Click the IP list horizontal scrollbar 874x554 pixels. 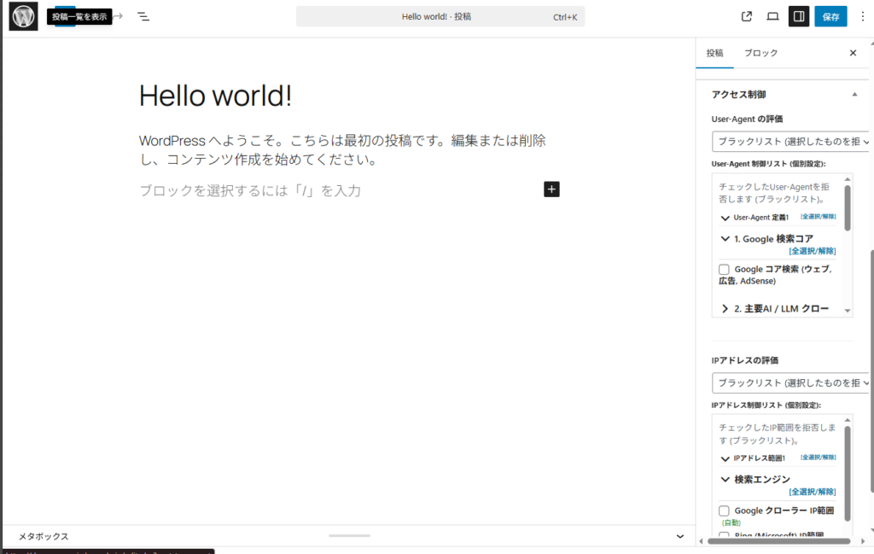[x=777, y=540]
